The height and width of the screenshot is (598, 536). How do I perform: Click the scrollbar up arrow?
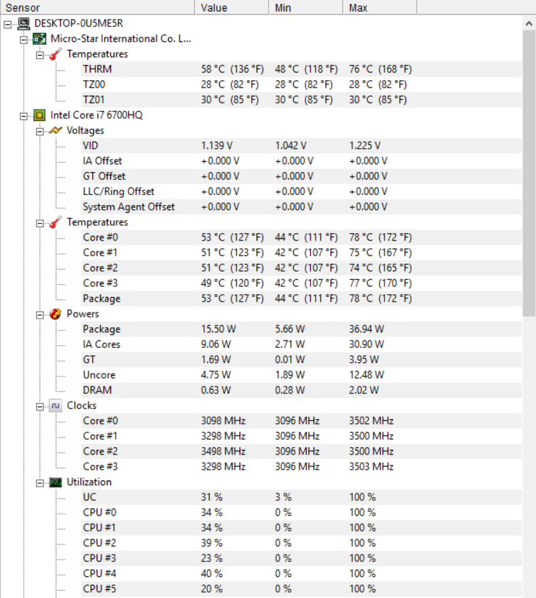529,24
